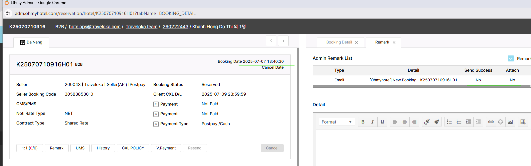Open the Format dropdown
The image size is (531, 166).
(337, 122)
